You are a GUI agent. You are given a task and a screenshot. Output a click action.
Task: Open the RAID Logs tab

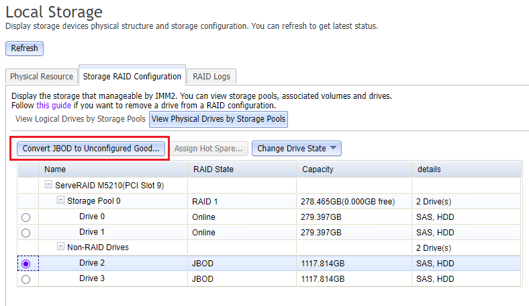coord(211,77)
